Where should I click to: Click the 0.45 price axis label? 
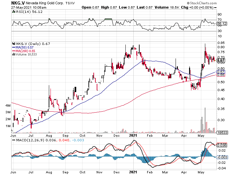[221, 90]
